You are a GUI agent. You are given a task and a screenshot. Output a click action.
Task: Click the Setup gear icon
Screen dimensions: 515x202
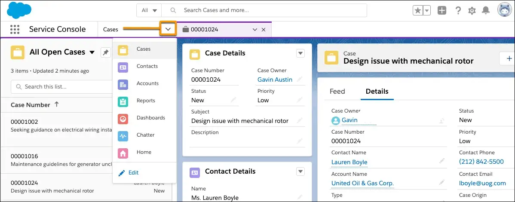pyautogui.click(x=472, y=10)
